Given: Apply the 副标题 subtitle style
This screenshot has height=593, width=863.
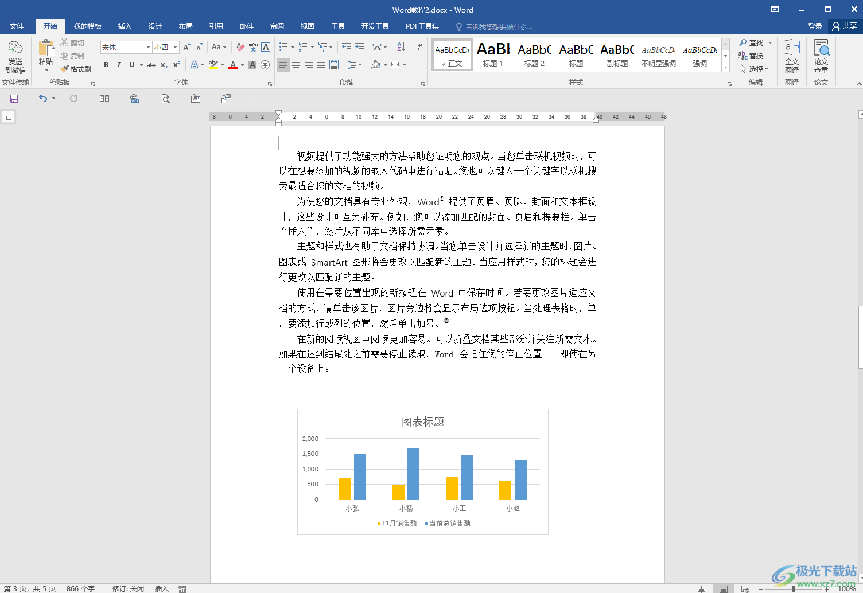Looking at the screenshot, I should click(617, 55).
